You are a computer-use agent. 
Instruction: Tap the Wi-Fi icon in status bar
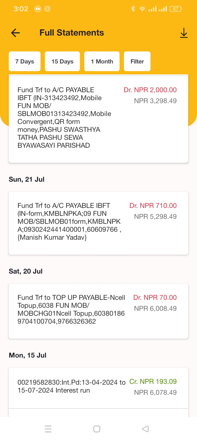point(142,9)
